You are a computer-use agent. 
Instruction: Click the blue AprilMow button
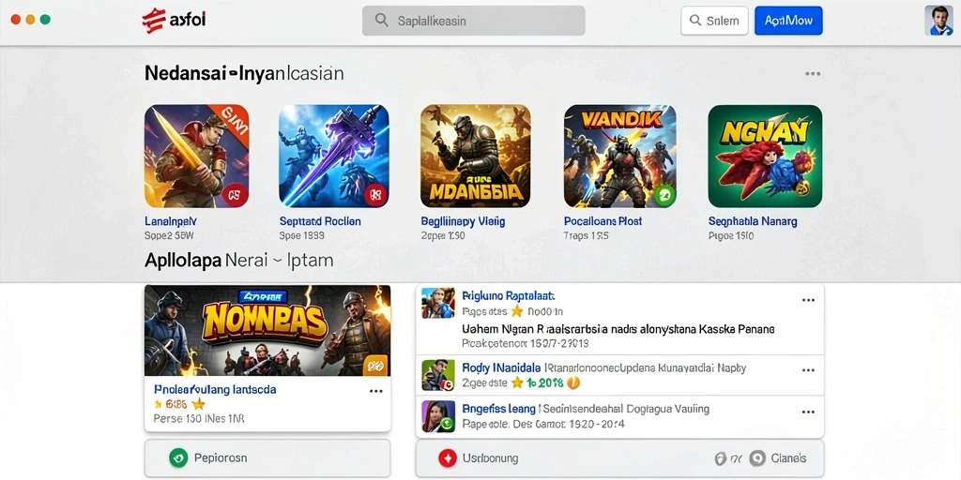(x=788, y=21)
